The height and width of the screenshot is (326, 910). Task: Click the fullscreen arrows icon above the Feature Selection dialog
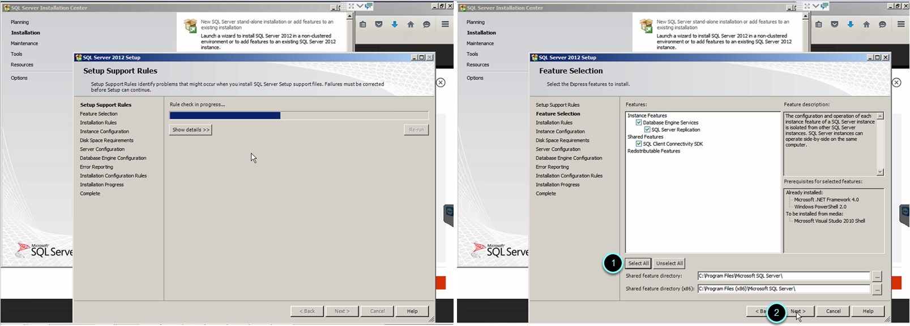click(x=807, y=6)
